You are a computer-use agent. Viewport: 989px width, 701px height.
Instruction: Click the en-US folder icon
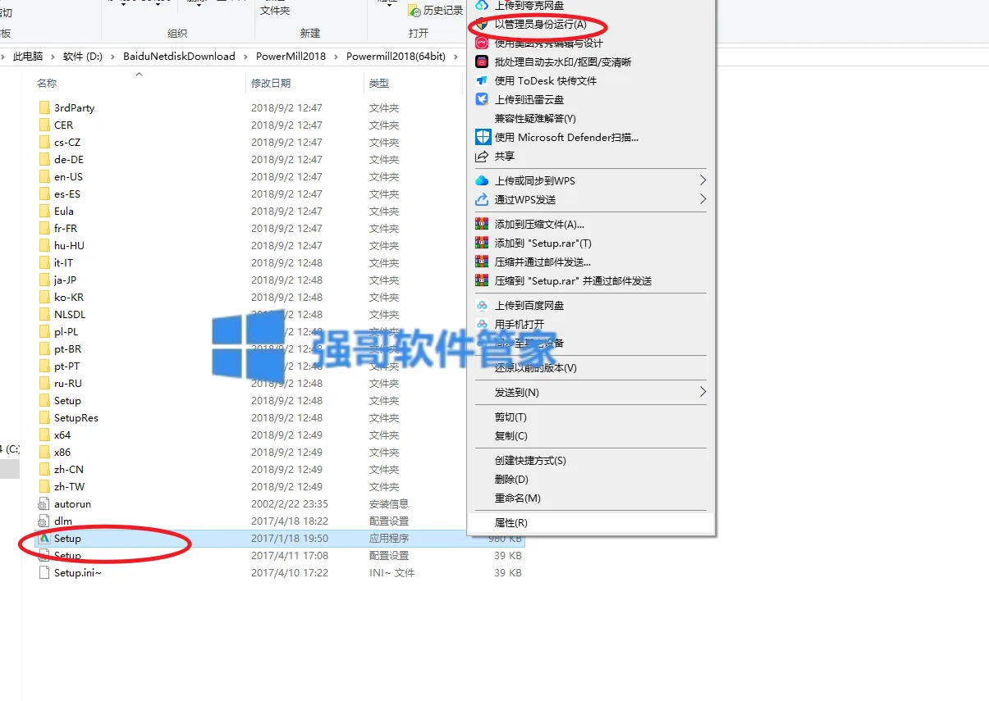(x=44, y=176)
